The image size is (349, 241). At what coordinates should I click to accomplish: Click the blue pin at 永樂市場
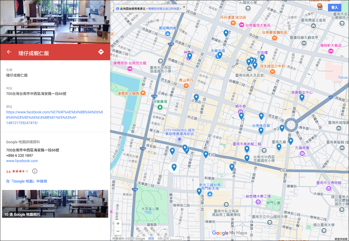(x=220, y=55)
